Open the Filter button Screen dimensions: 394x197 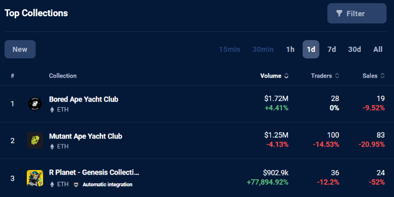click(x=357, y=13)
